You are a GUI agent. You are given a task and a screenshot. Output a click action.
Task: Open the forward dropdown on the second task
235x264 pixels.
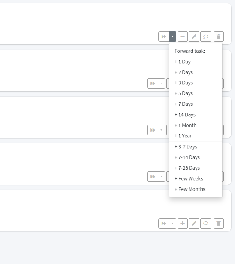tap(162, 83)
